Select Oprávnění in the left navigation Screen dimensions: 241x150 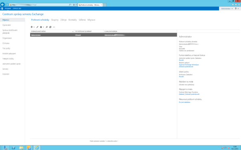coord(7,25)
